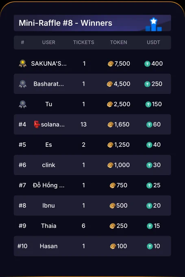Screen dimensions: 185x277
Task: Click the USDT icon next to 60
Action: 149,125
